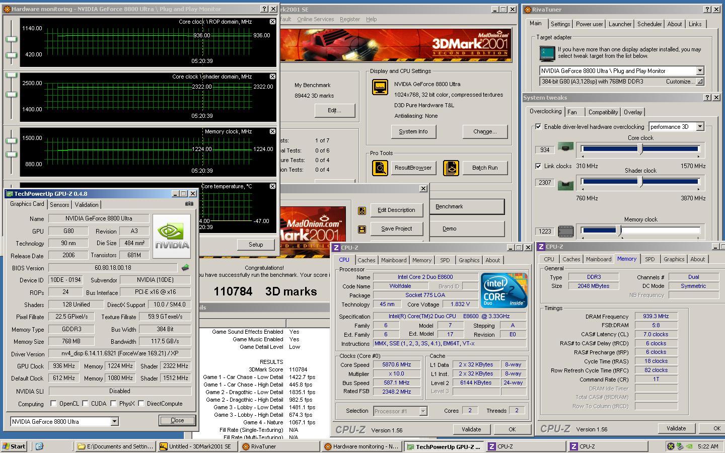This screenshot has height=453, width=725.
Task: Switch to the Fan tab in System tweaks
Action: click(572, 112)
